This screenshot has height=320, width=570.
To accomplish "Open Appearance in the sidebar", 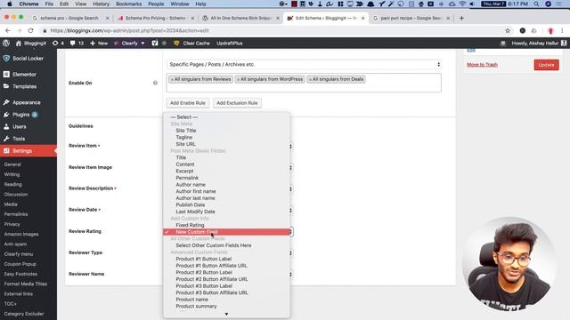I will [27, 103].
